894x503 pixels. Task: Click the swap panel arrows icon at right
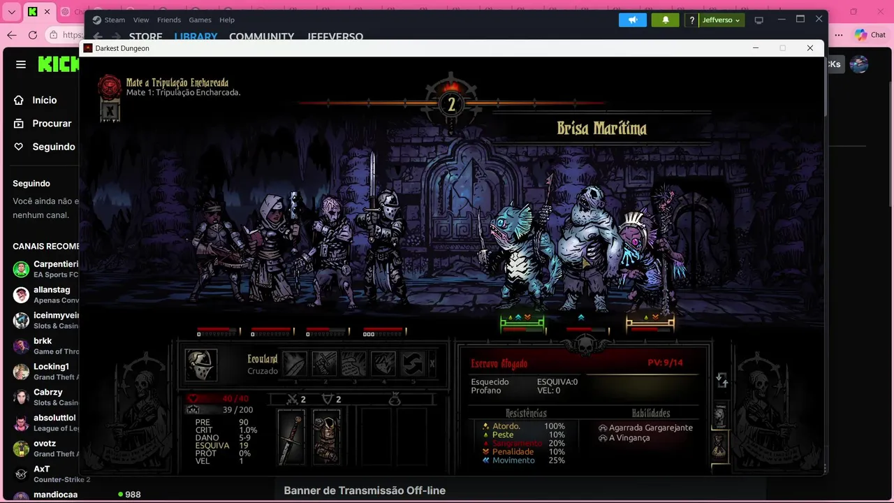tap(722, 380)
